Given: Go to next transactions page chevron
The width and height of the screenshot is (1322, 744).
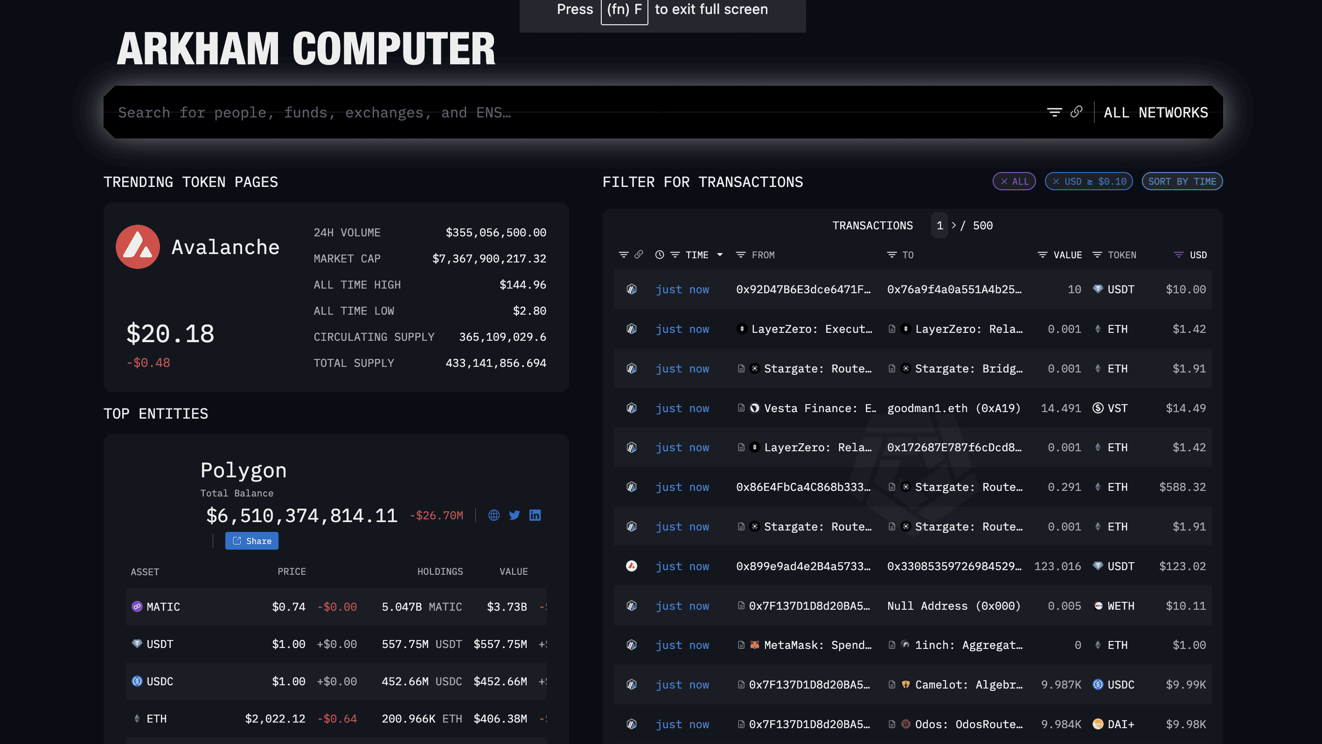Looking at the screenshot, I should tap(953, 225).
